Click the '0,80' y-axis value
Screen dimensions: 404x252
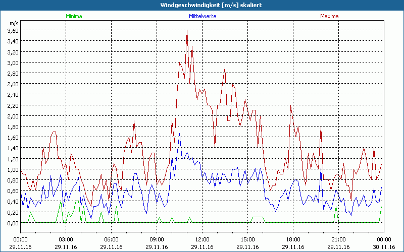(13, 180)
